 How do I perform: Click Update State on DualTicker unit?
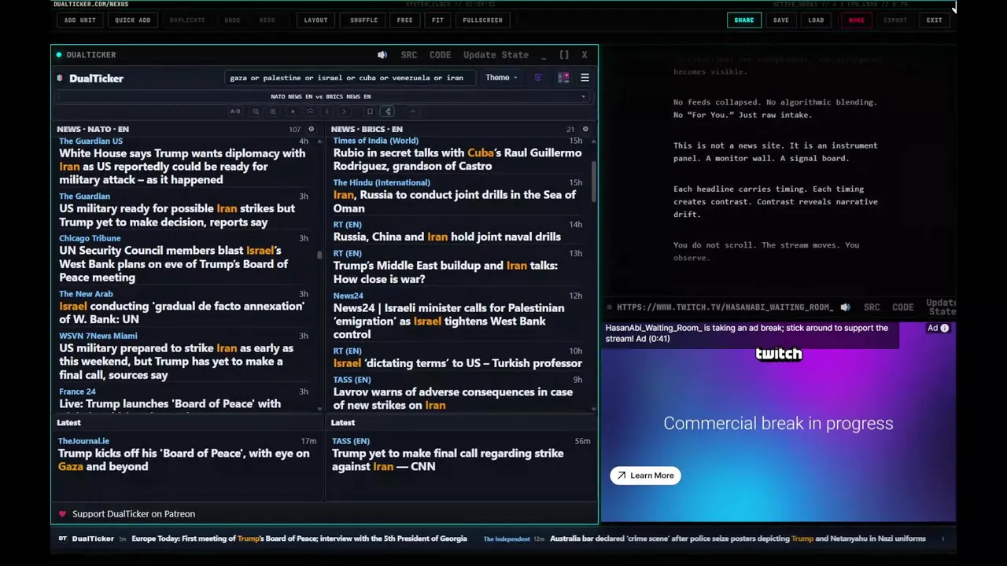[496, 55]
